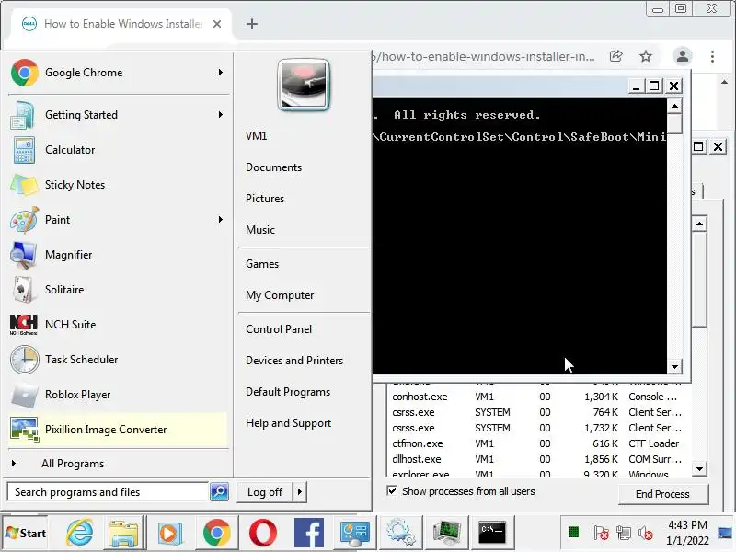Expand Getting Started submenu arrow

point(220,114)
